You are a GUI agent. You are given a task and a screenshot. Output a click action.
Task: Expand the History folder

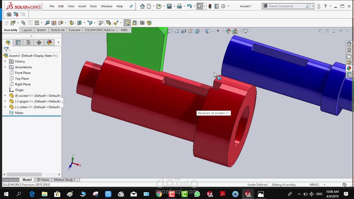click(6, 61)
